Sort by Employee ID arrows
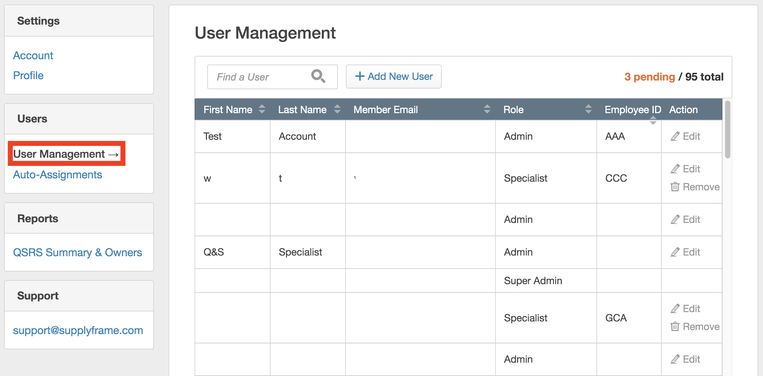The width and height of the screenshot is (763, 376). (653, 120)
